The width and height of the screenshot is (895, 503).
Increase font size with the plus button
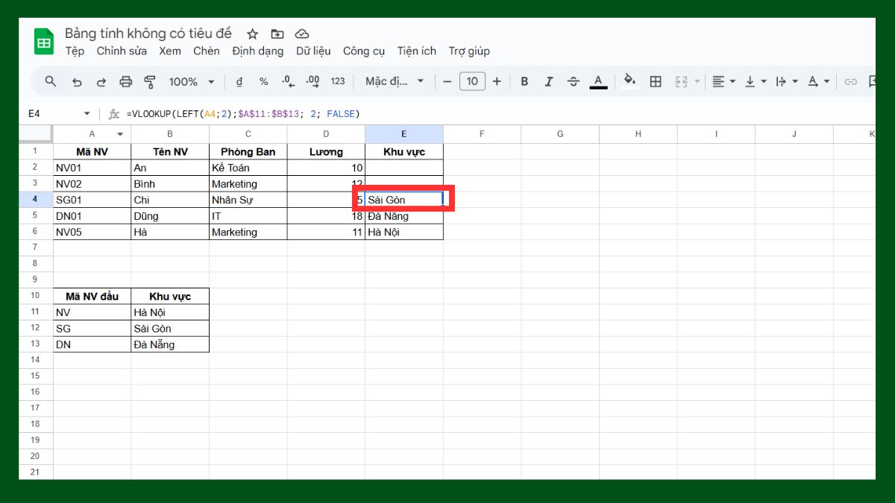497,81
